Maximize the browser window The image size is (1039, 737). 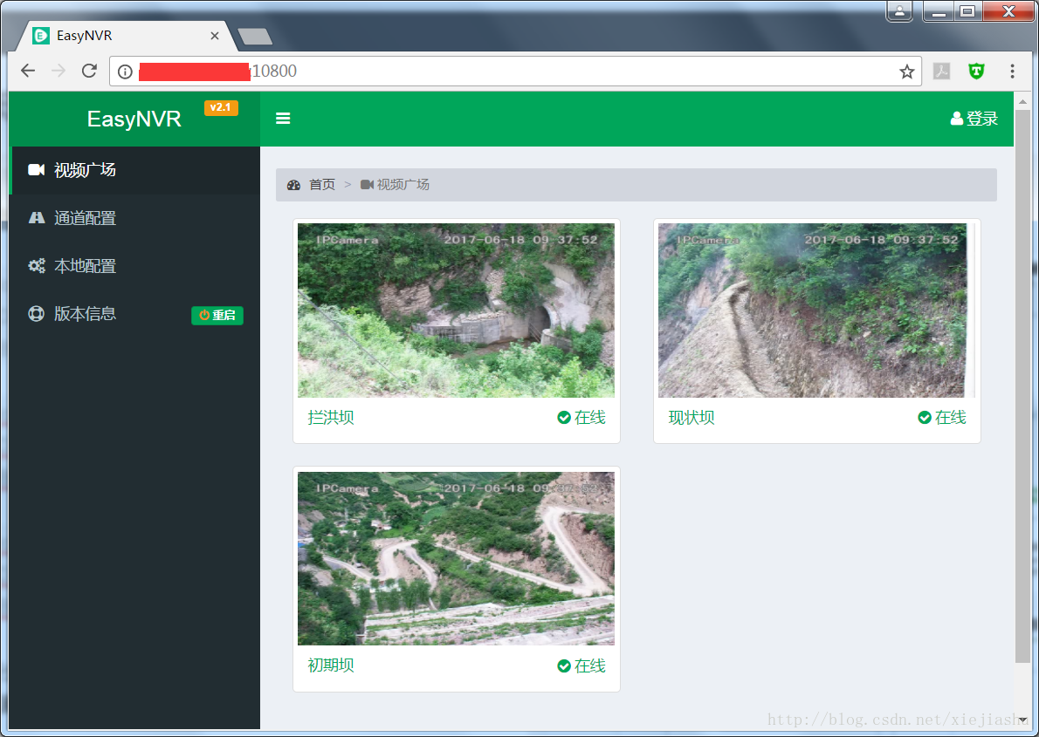[x=967, y=11]
